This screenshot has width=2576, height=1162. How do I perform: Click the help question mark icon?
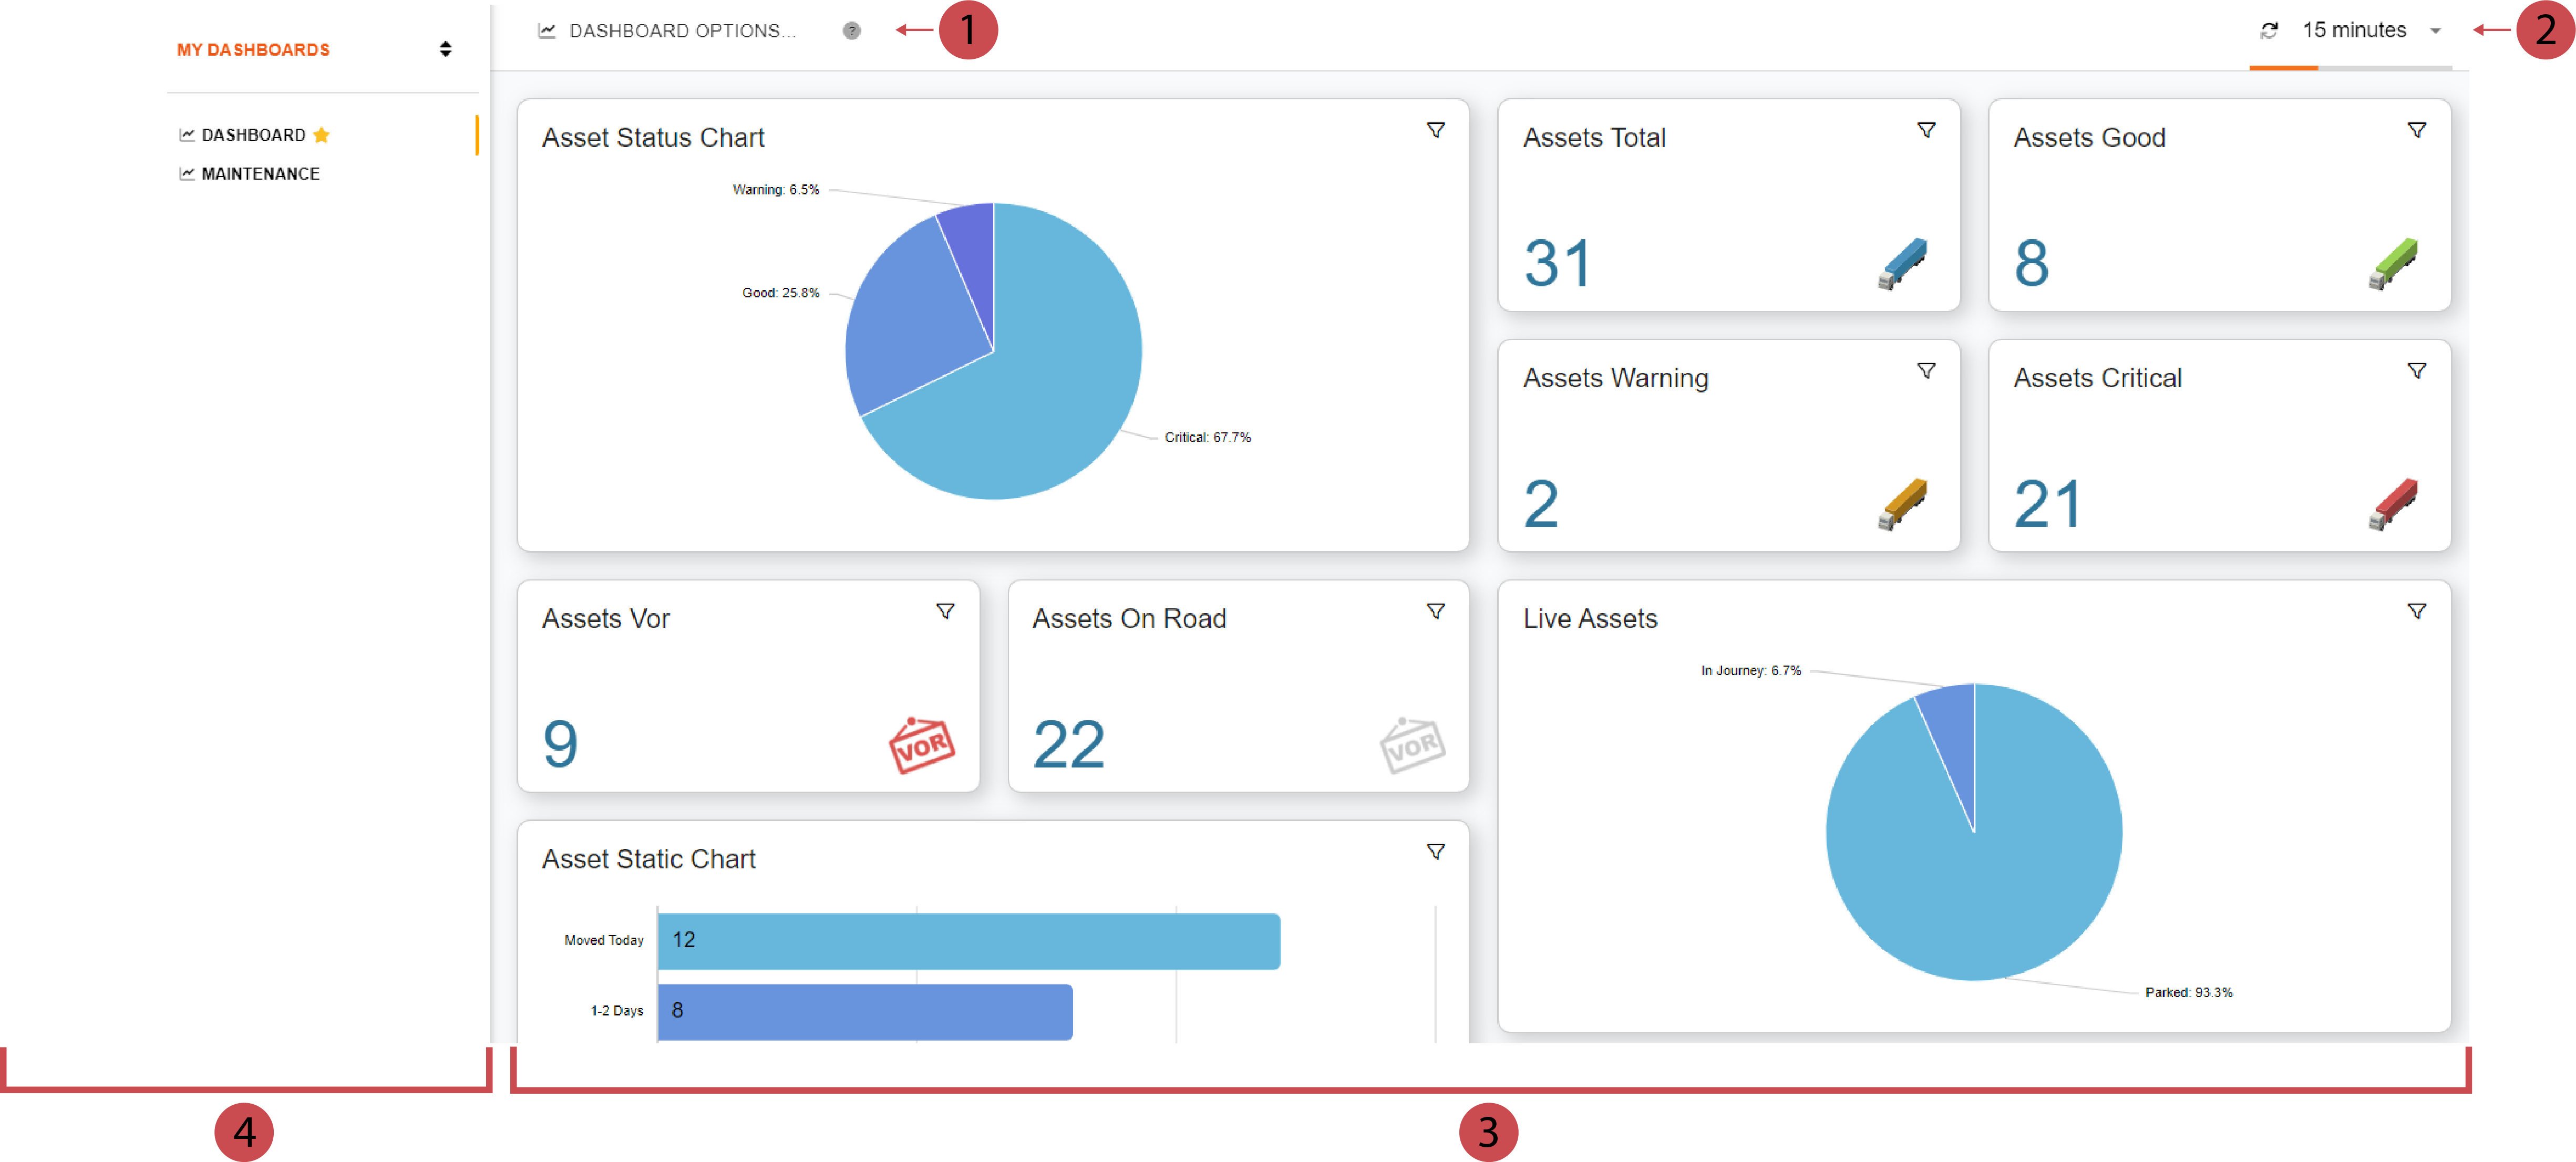(x=851, y=31)
